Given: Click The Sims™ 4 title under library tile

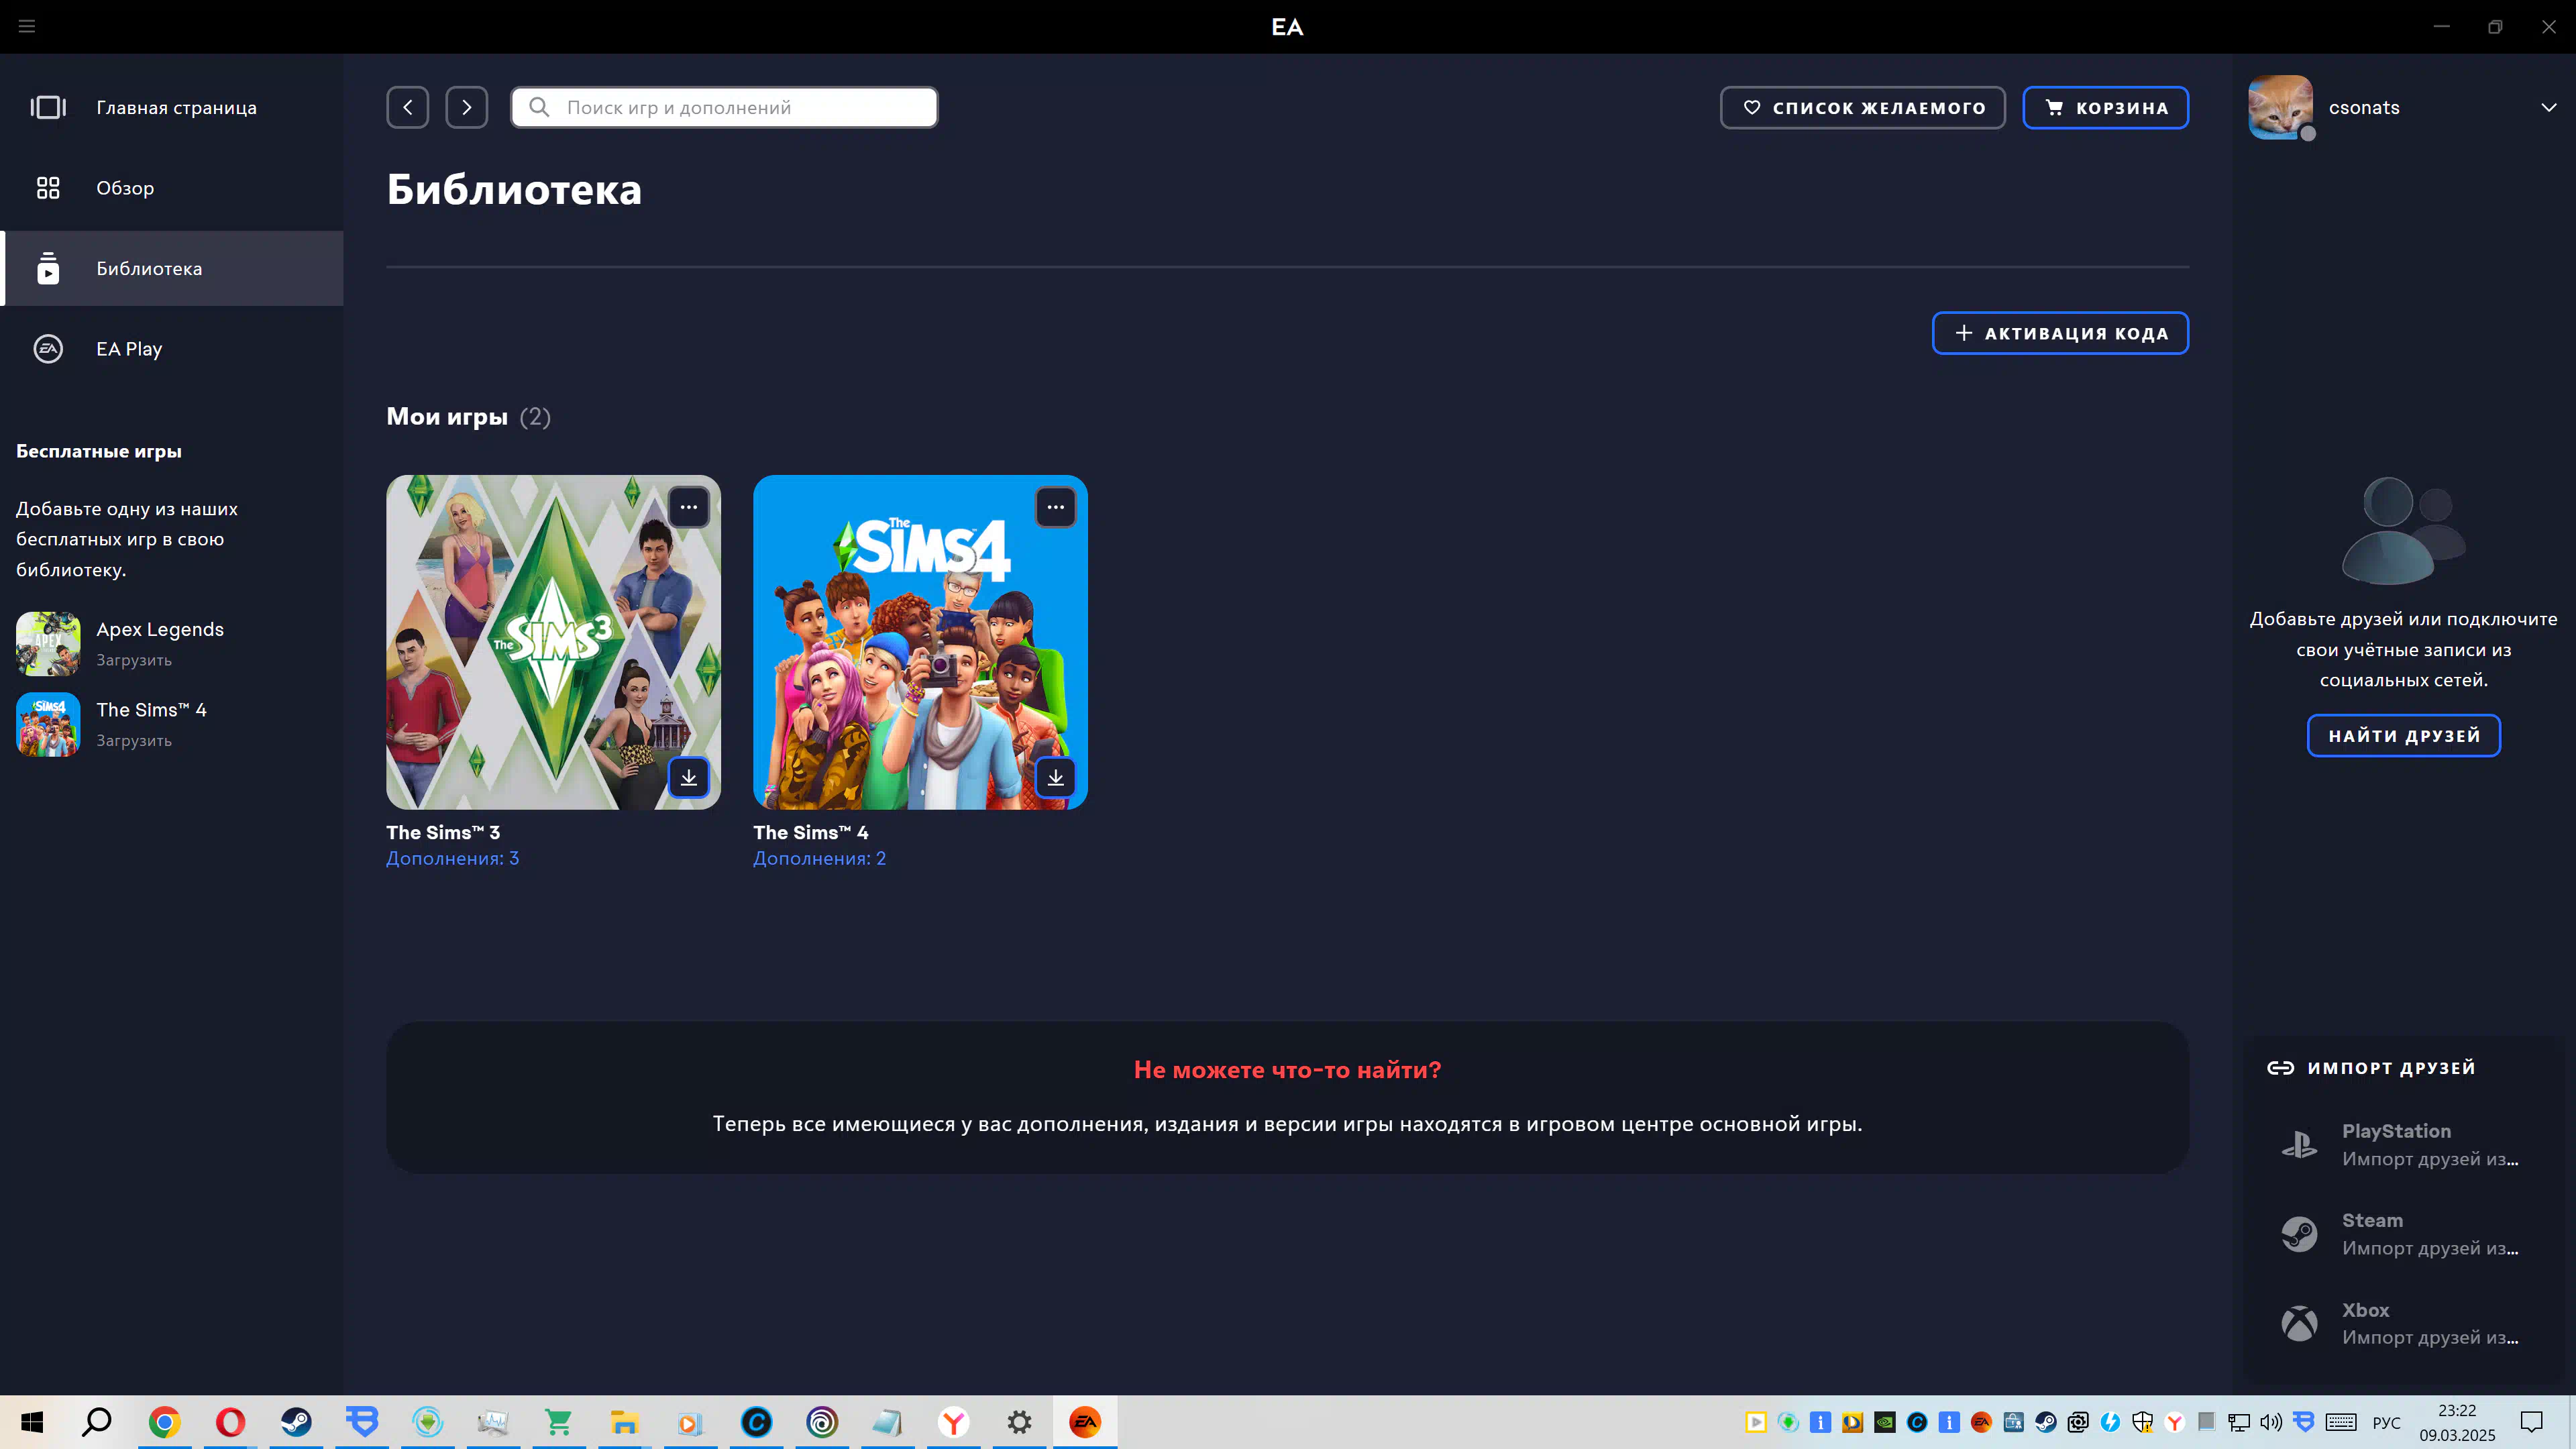Looking at the screenshot, I should coord(811,832).
